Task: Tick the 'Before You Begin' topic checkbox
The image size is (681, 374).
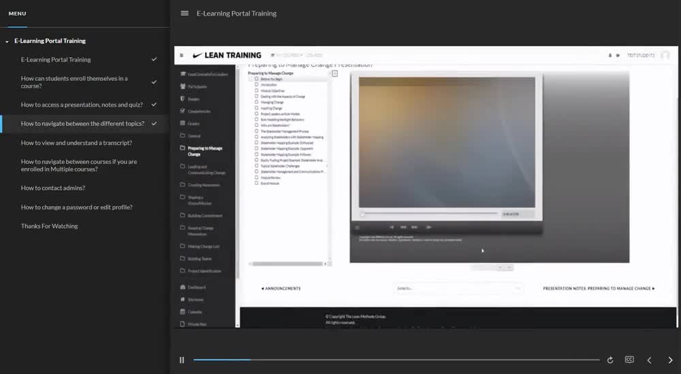Action: [x=256, y=79]
